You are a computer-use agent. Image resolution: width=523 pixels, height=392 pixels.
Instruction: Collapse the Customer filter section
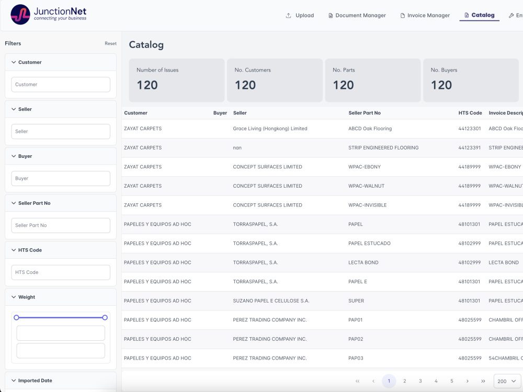14,62
